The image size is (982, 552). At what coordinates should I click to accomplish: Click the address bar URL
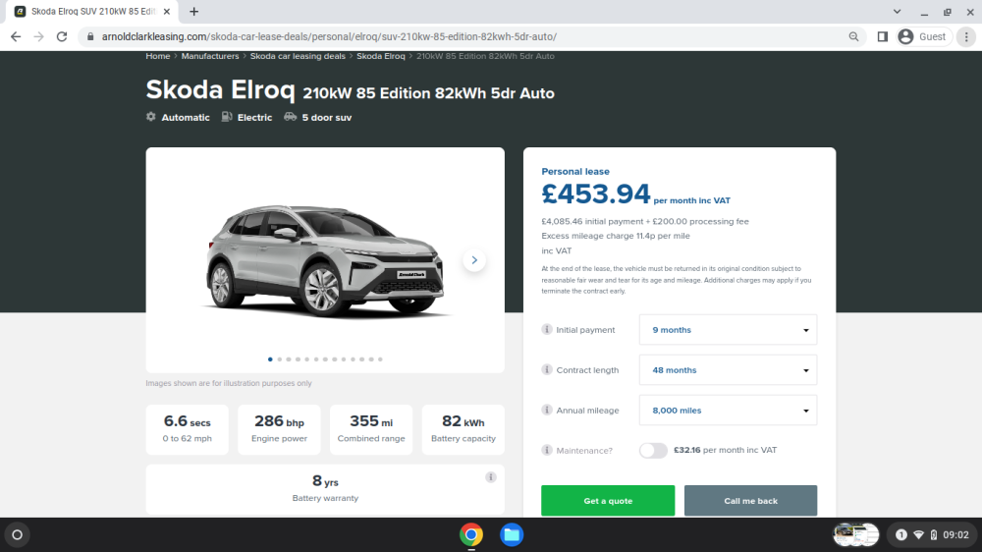(x=329, y=37)
